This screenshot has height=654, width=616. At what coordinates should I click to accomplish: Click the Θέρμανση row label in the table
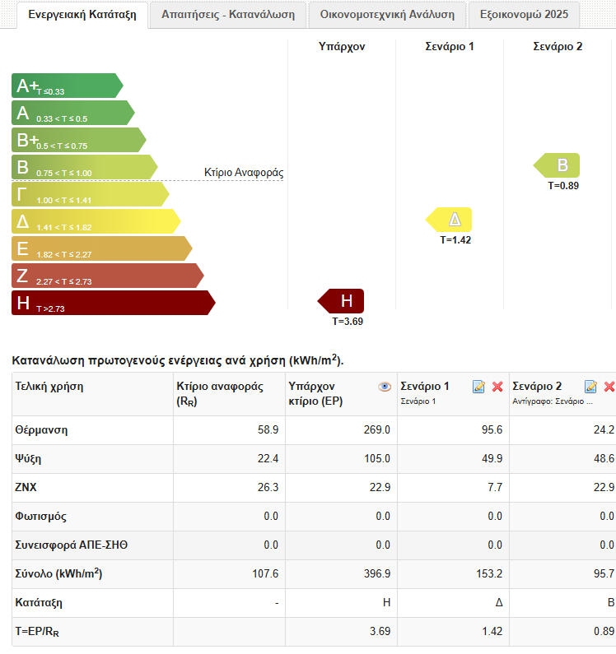tap(41, 430)
